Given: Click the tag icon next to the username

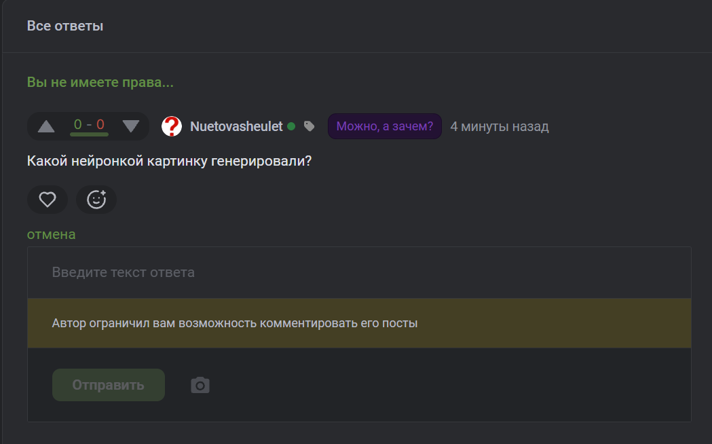Looking at the screenshot, I should coord(310,126).
